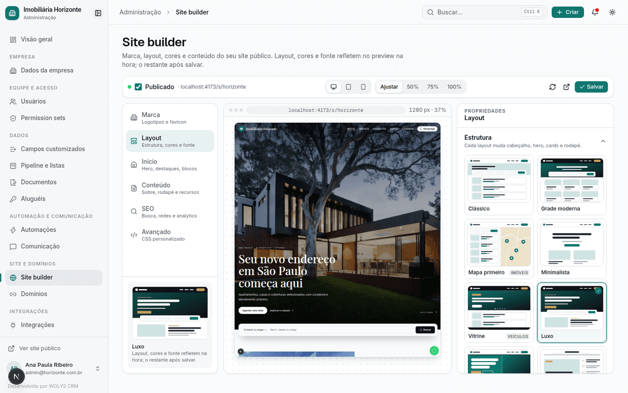This screenshot has width=628, height=393.
Task: Choose the Mapa primeiro layout card
Action: (499, 249)
